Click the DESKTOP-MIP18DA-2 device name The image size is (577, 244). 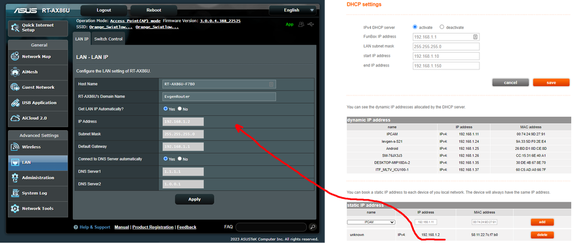coord(392,162)
